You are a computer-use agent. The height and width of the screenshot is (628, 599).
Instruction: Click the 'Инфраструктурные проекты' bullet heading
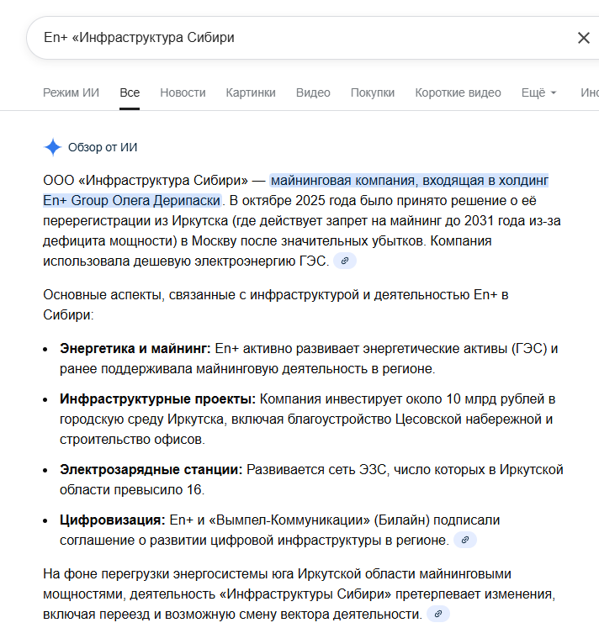[x=157, y=398]
